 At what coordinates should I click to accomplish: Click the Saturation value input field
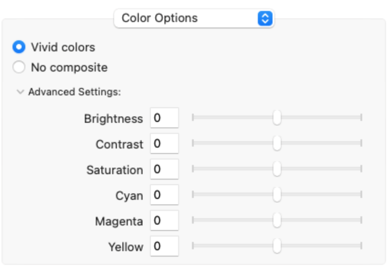point(164,170)
